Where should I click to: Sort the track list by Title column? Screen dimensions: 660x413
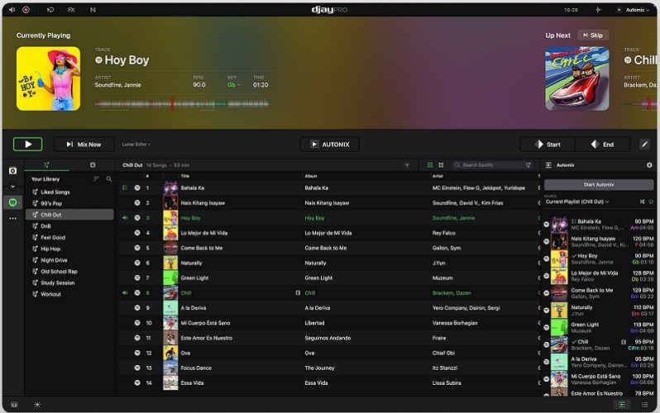pyautogui.click(x=184, y=176)
